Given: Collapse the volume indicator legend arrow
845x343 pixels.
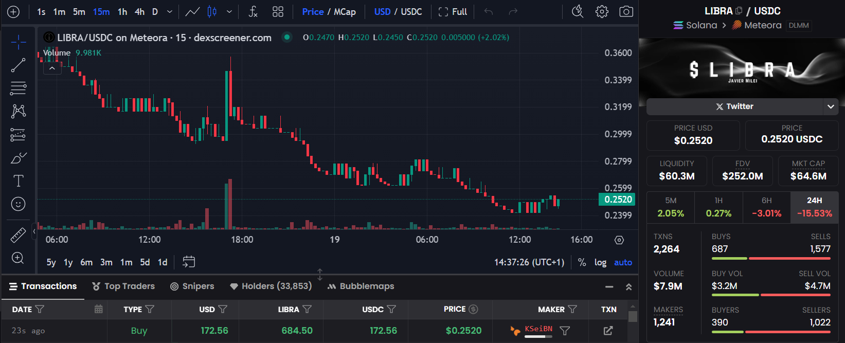Looking at the screenshot, I should (52, 68).
